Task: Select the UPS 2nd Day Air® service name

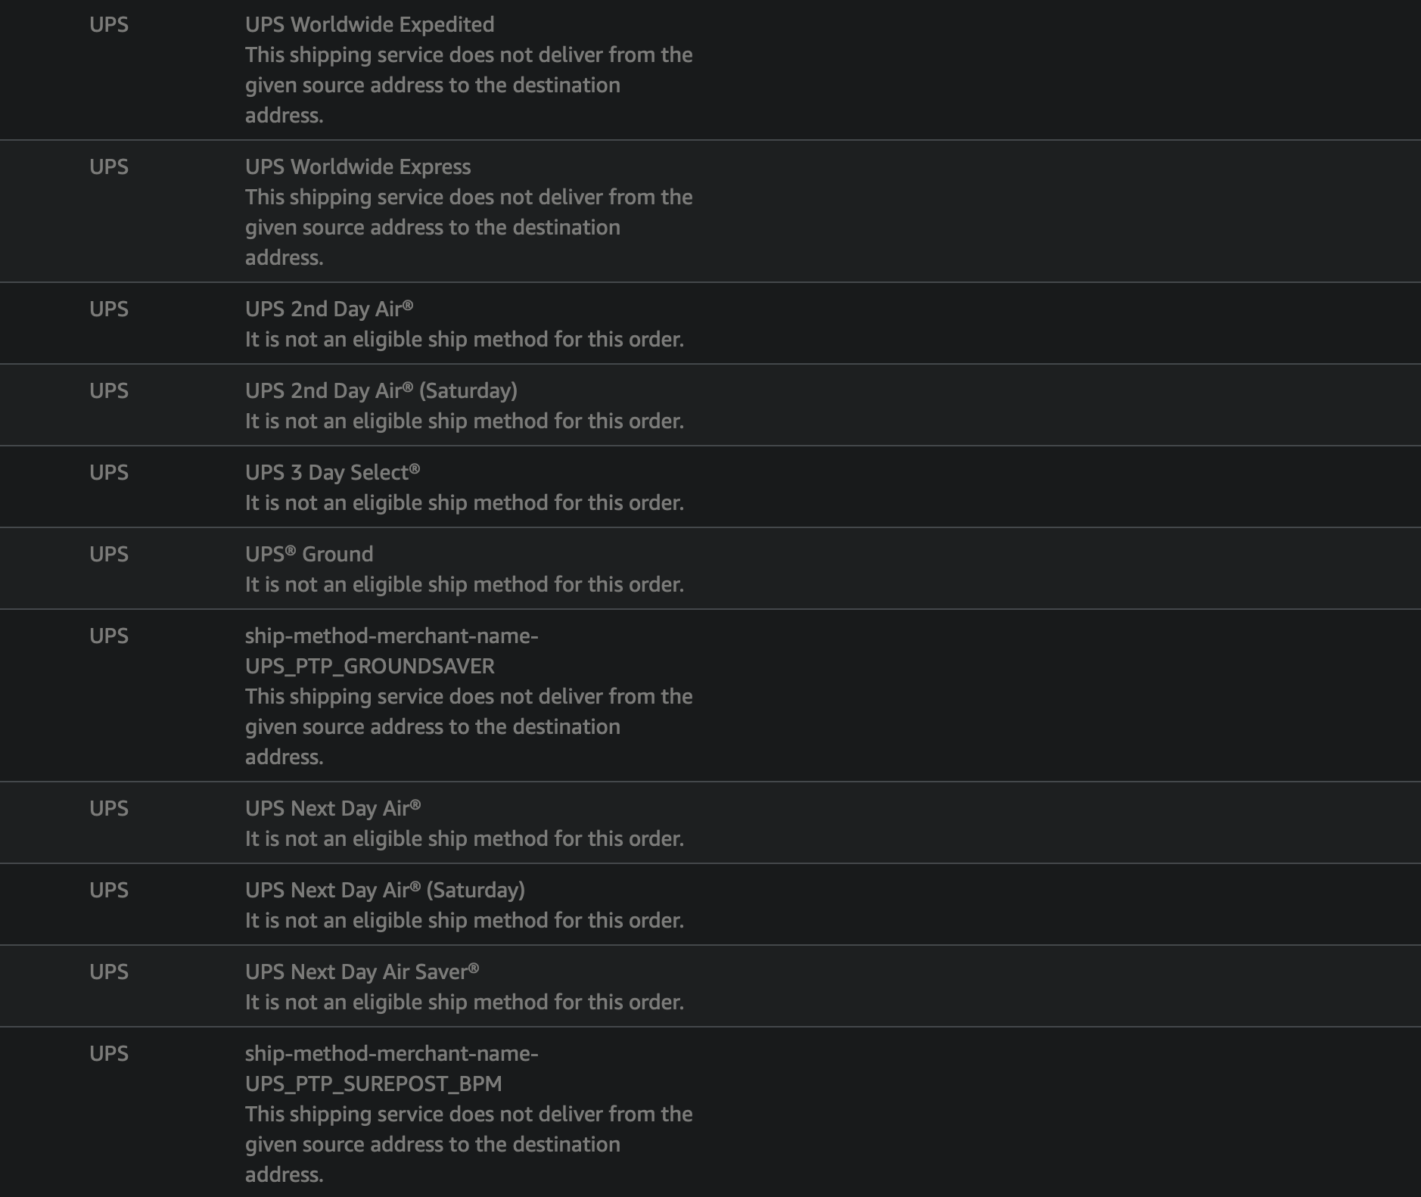Action: pyautogui.click(x=329, y=309)
